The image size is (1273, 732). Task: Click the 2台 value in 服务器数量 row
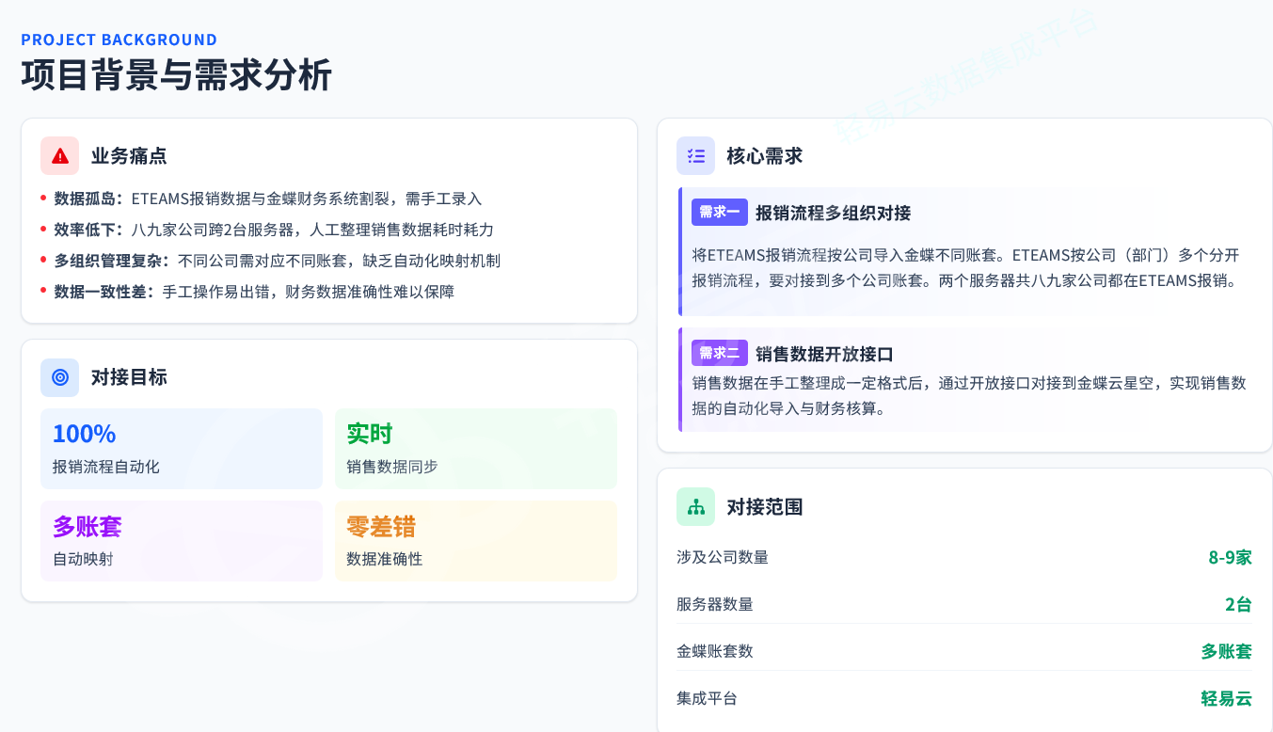pyautogui.click(x=1238, y=604)
